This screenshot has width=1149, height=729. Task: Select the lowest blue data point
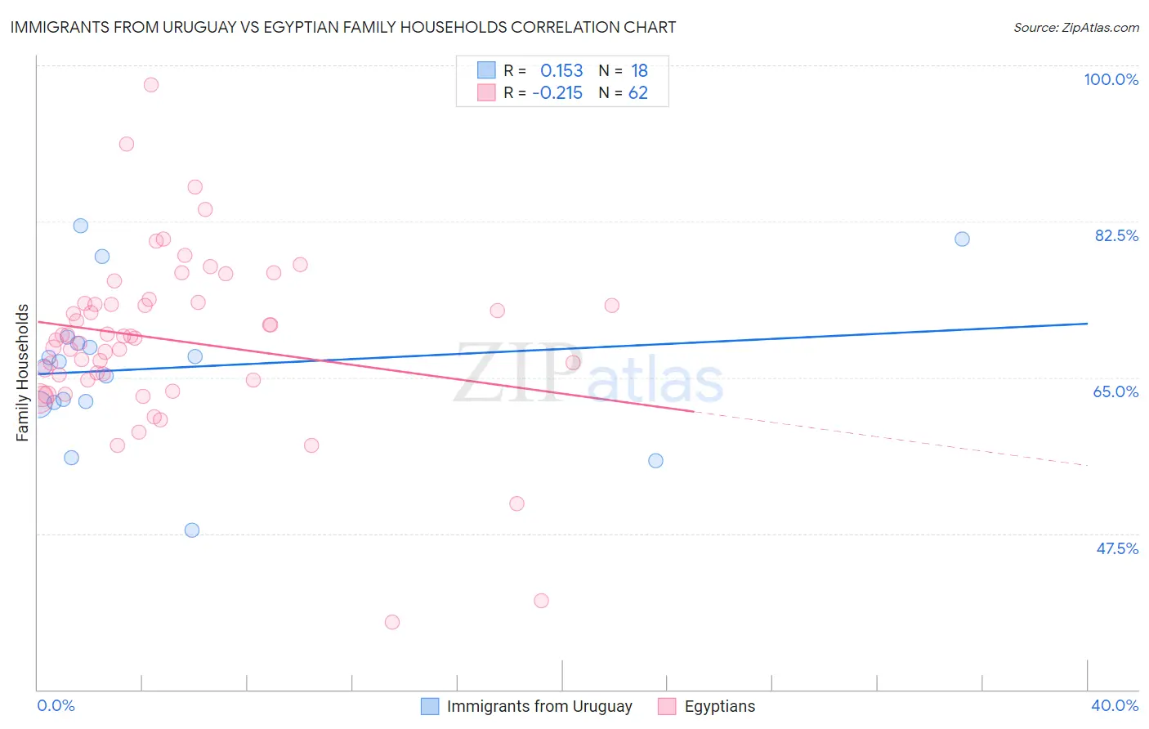pyautogui.click(x=192, y=530)
